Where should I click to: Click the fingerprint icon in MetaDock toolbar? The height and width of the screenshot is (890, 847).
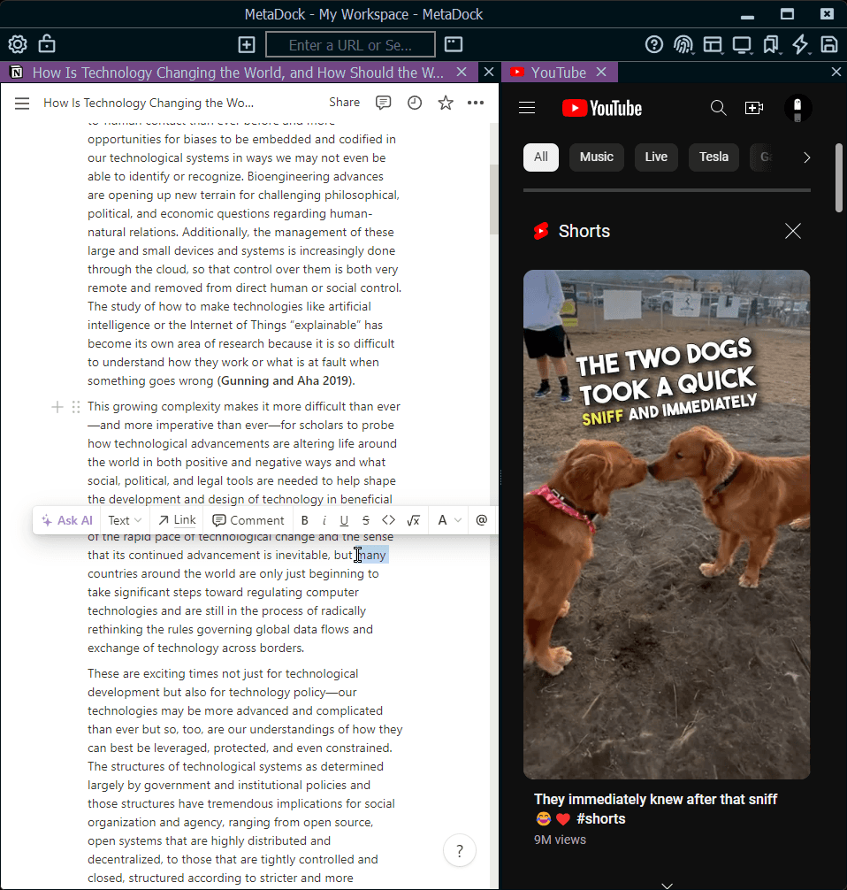click(x=683, y=44)
